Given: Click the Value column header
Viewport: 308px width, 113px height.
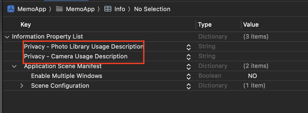Looking at the screenshot, I should point(251,24).
